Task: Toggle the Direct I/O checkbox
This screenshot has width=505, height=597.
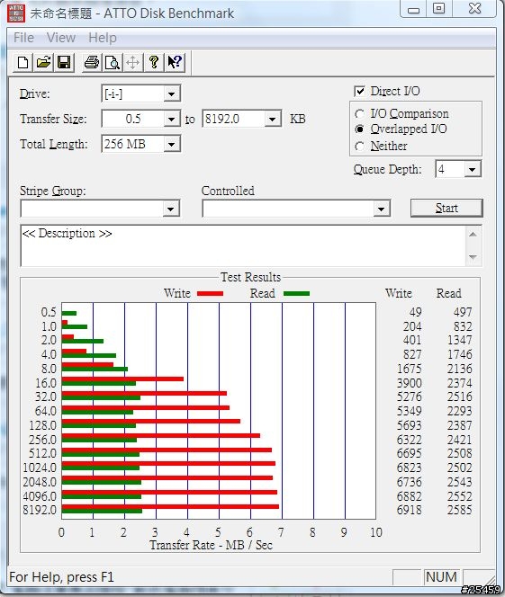Action: pos(359,91)
